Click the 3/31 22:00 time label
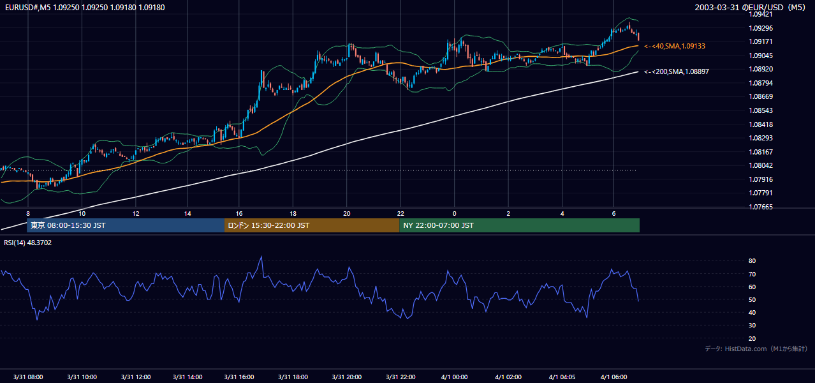The image size is (815, 383). click(400, 377)
